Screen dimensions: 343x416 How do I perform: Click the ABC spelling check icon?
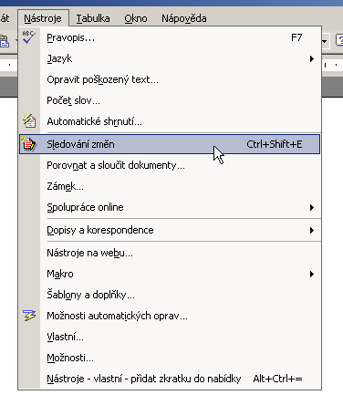tap(29, 37)
